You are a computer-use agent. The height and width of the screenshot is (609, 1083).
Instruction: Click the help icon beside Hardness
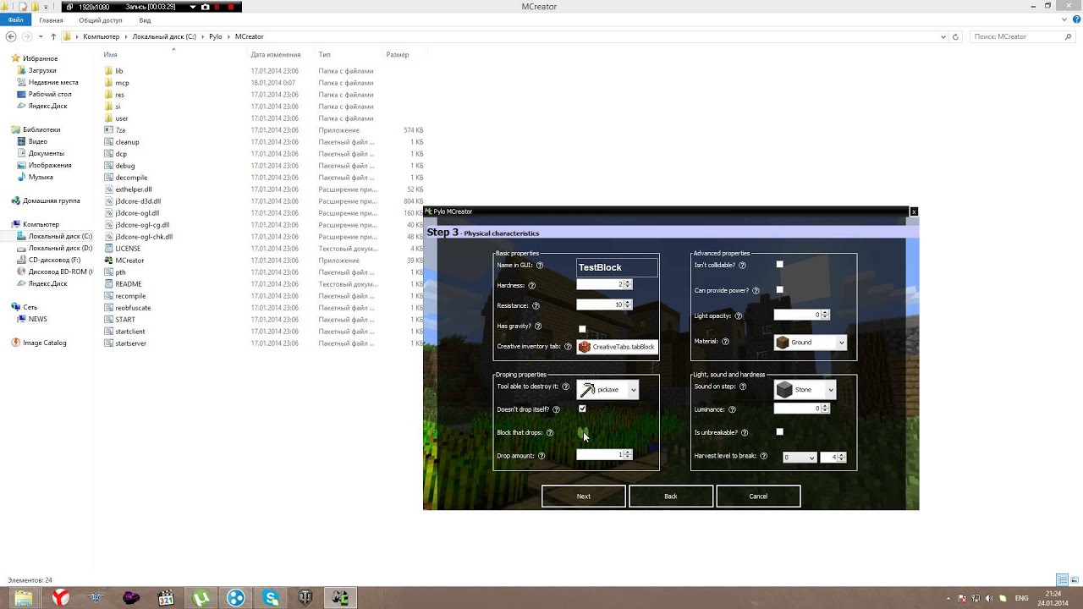(531, 286)
